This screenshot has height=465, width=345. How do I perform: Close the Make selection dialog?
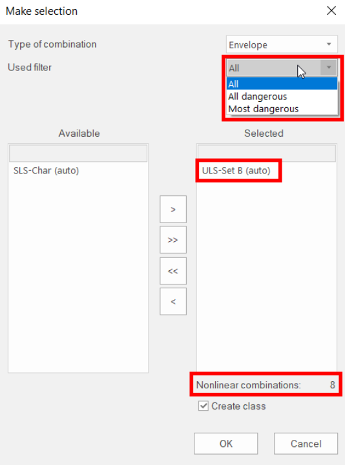[331, 11]
